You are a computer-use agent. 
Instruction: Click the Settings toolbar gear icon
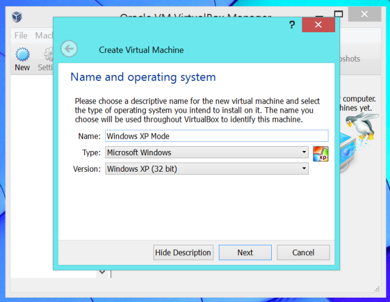pos(49,54)
